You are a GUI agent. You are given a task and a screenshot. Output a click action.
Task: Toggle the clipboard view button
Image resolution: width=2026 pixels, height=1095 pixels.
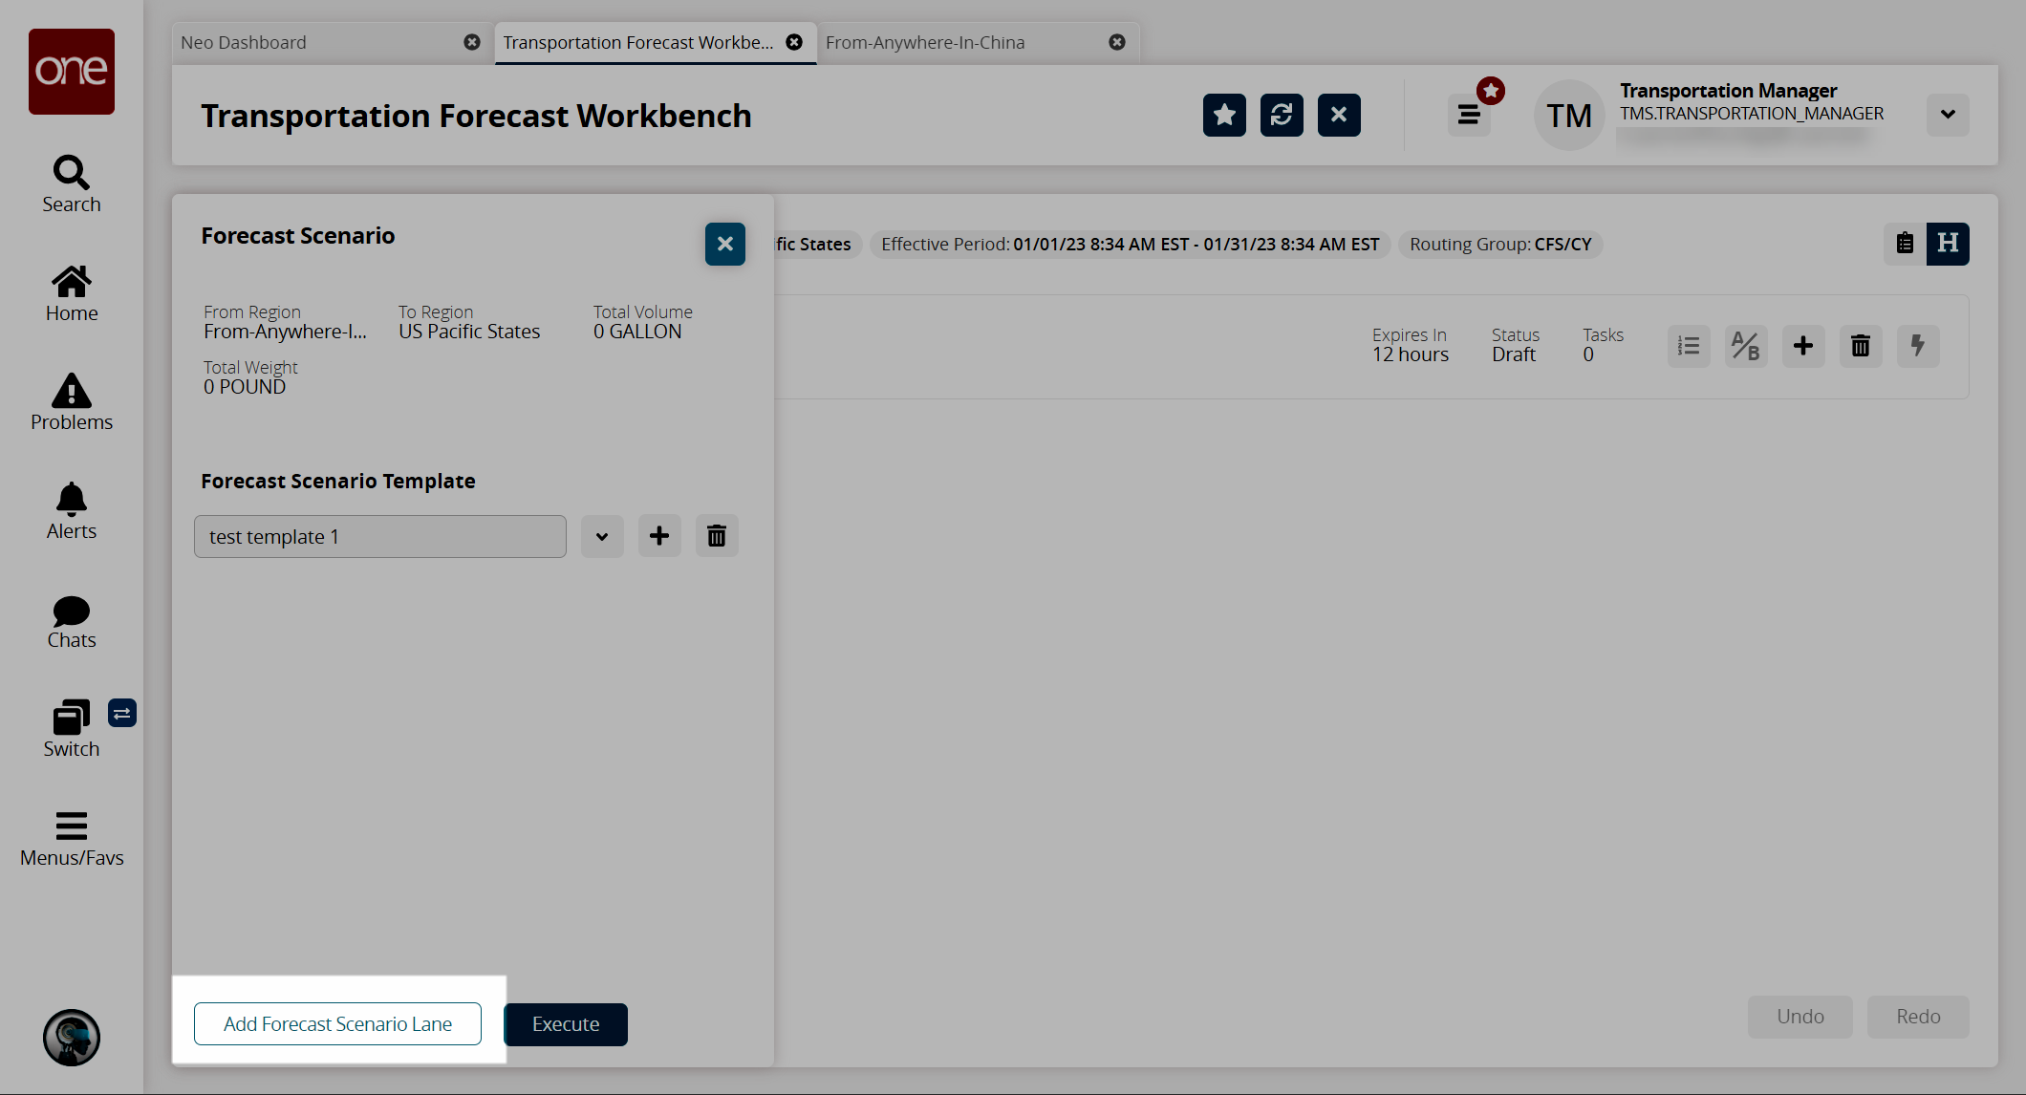point(1905,244)
